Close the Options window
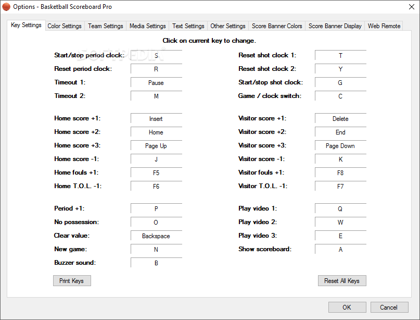The width and height of the screenshot is (420, 320). [x=412, y=7]
